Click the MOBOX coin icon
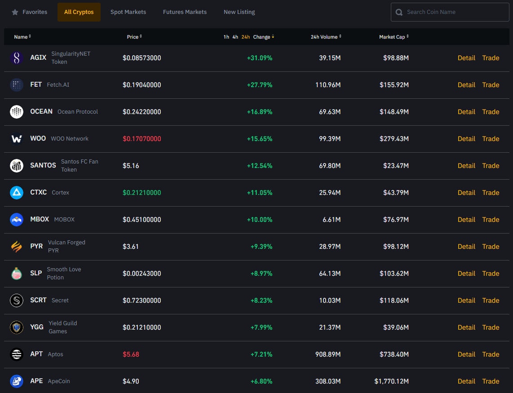 pyautogui.click(x=17, y=220)
